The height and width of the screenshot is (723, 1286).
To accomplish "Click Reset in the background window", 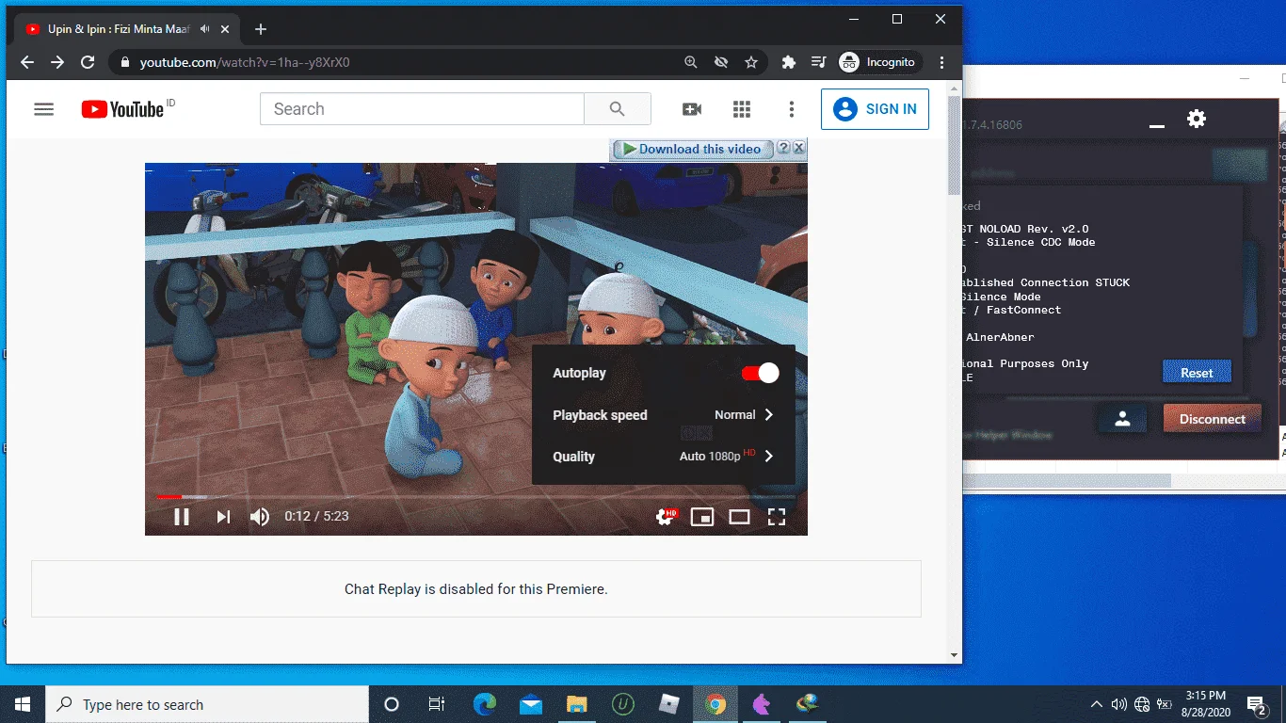I will pyautogui.click(x=1197, y=372).
